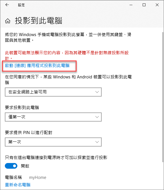The image size is (164, 190).
Task: Click chevron arrow of 僅第一次 dropdown
Action: point(97,117)
